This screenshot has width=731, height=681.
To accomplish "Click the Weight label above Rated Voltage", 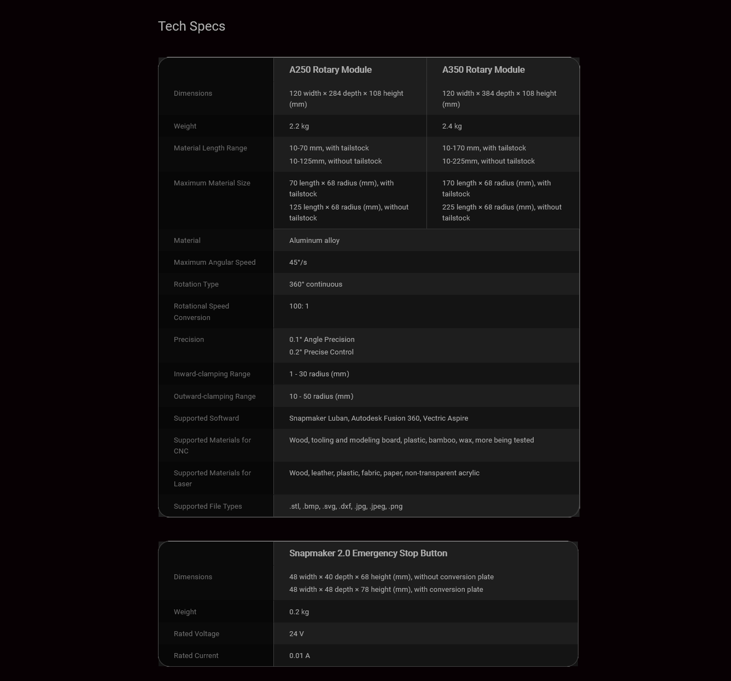I will tap(185, 612).
